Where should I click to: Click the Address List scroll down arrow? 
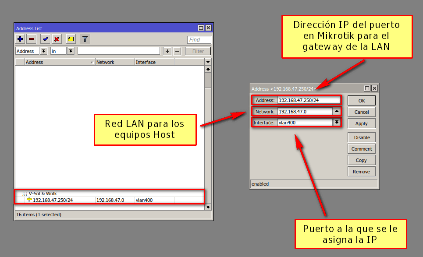[x=208, y=207]
